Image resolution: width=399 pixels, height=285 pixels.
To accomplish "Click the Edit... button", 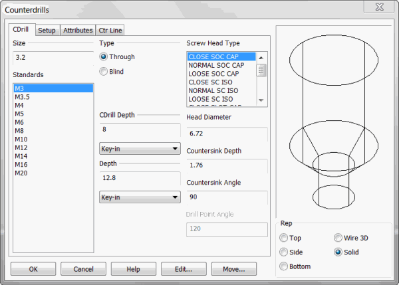I will tap(184, 269).
